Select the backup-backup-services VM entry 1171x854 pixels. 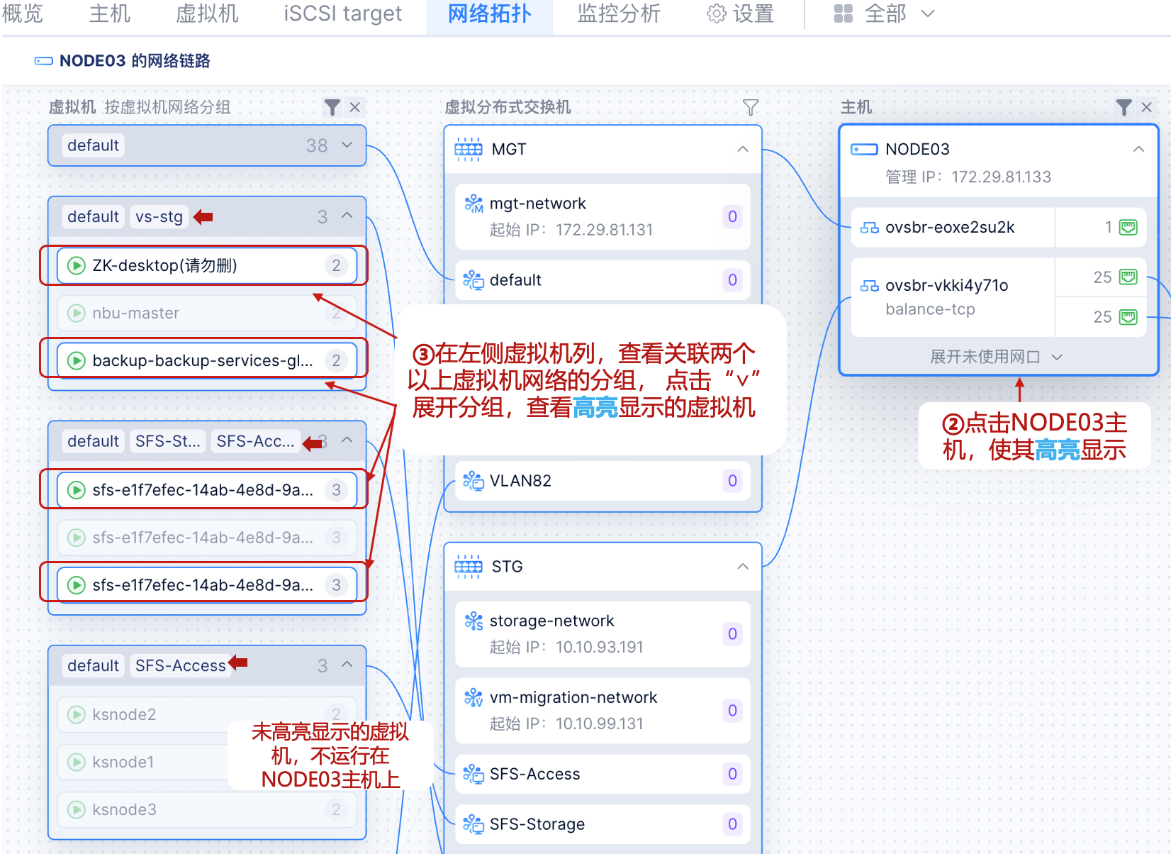204,360
